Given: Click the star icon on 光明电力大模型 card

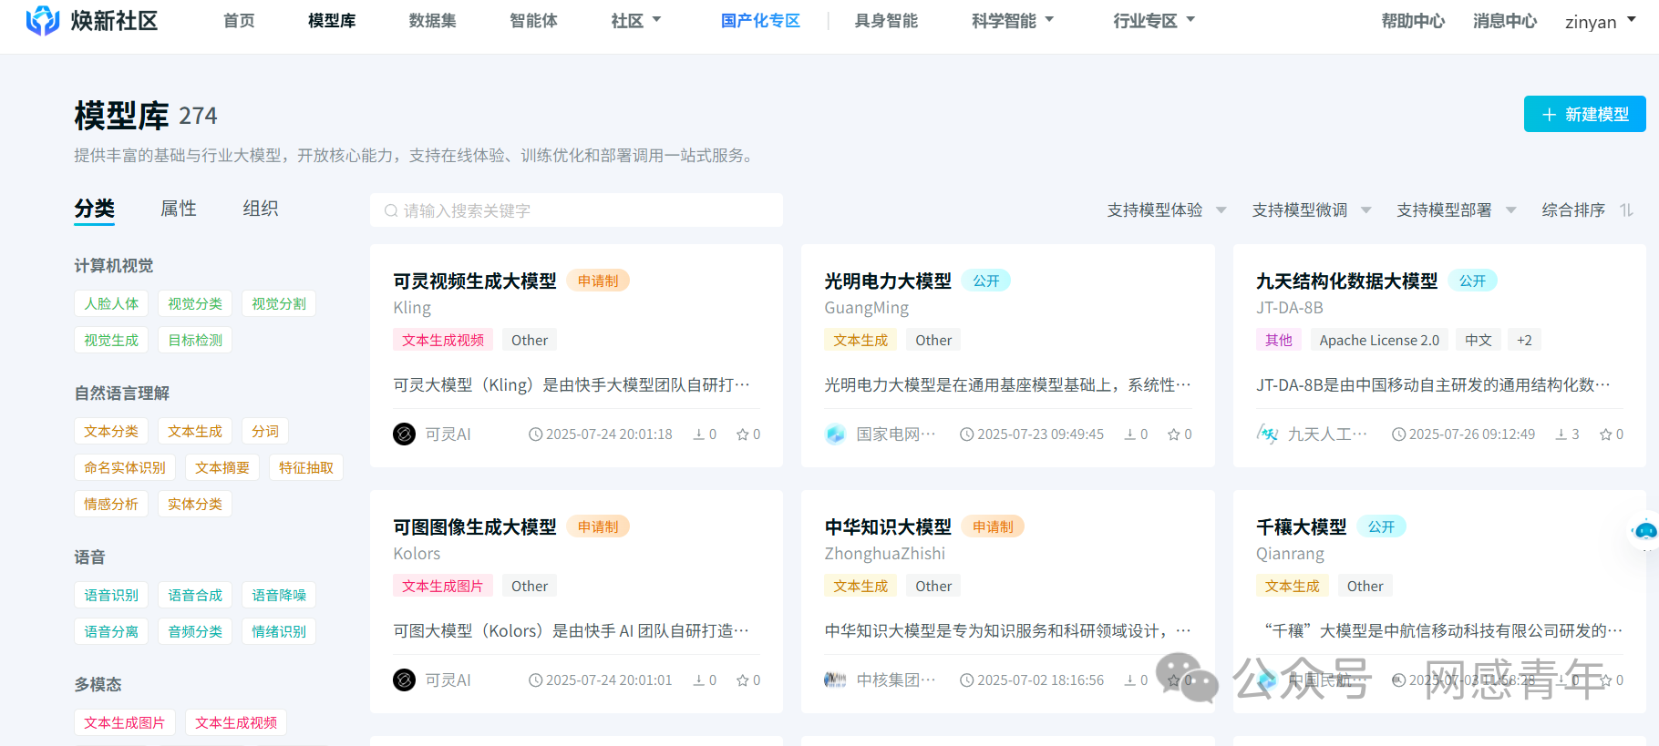Looking at the screenshot, I should tap(1174, 434).
